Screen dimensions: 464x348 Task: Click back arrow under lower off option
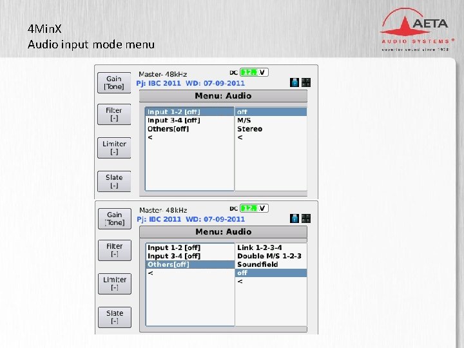tap(240, 282)
